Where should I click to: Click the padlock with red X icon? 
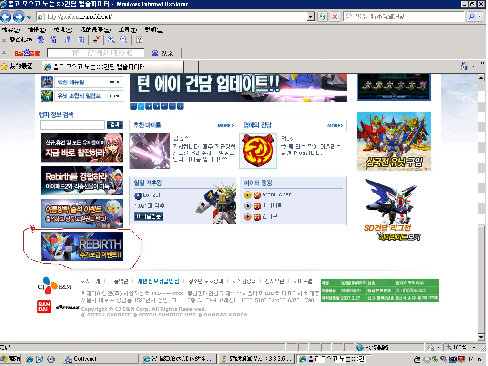pos(96,40)
